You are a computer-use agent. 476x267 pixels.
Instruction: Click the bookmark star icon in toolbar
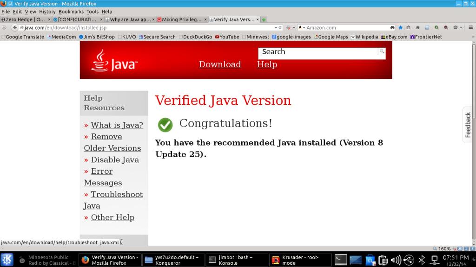[401, 28]
